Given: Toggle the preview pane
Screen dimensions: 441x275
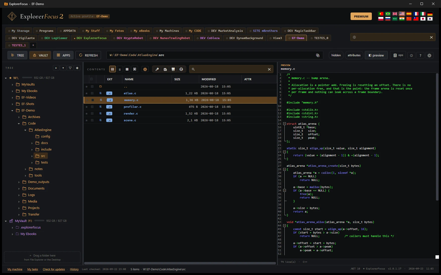Looking at the screenshot, I should pyautogui.click(x=376, y=55).
